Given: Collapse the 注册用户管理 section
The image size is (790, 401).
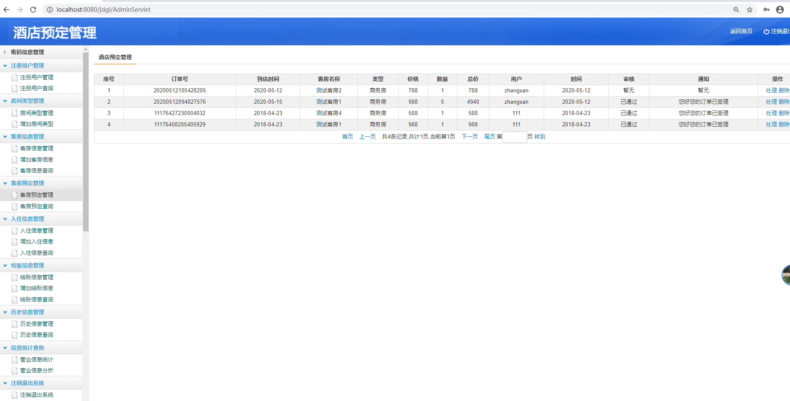Looking at the screenshot, I should tap(5, 66).
